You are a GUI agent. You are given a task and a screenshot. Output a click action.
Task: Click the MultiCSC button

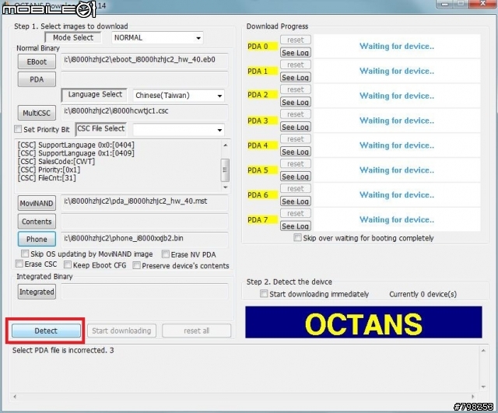pyautogui.click(x=37, y=113)
